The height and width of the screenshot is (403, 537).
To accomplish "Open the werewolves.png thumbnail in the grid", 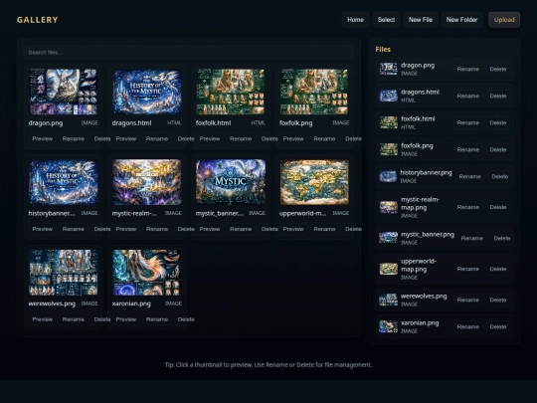I will point(64,273).
